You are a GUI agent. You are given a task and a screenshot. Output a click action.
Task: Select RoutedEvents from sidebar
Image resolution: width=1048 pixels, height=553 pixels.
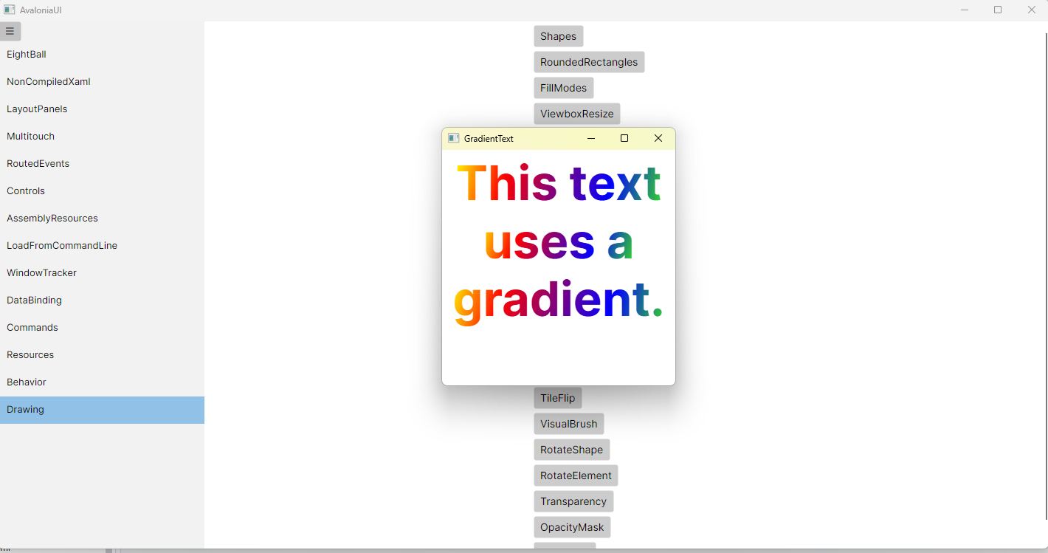tap(102, 164)
